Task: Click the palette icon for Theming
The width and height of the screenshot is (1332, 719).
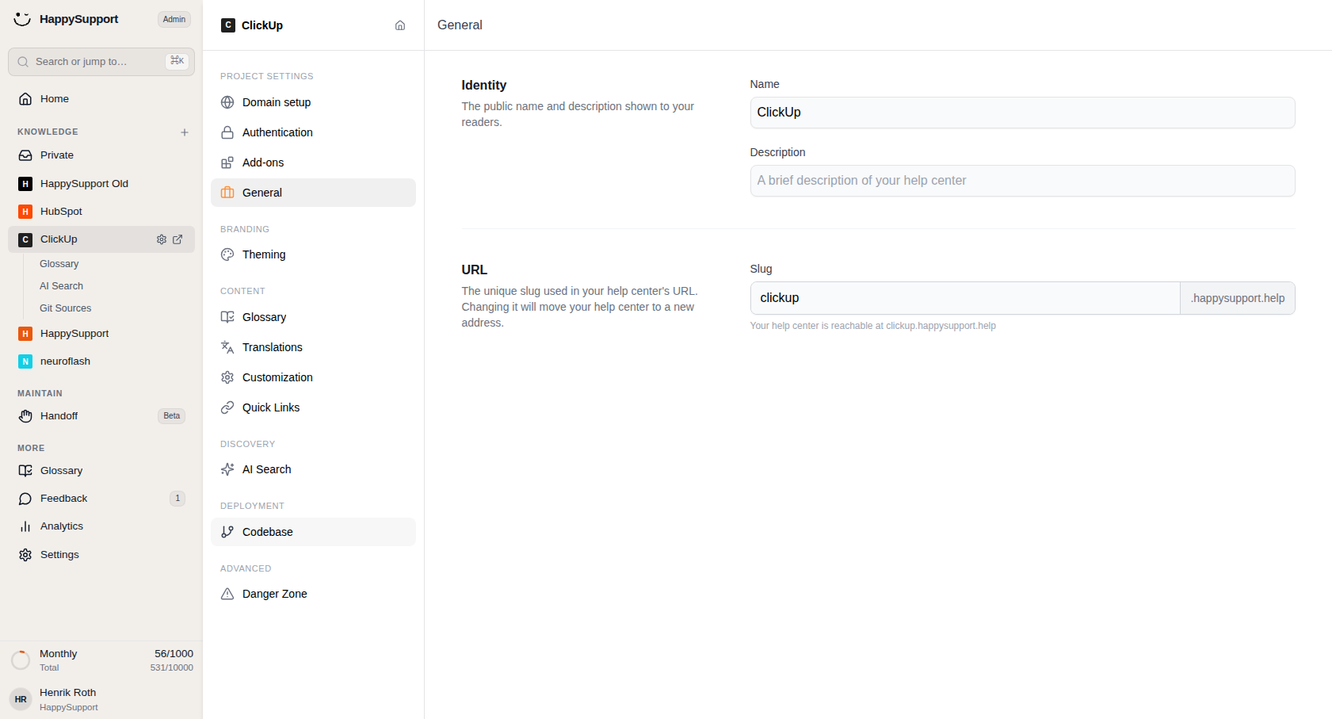Action: (x=227, y=254)
